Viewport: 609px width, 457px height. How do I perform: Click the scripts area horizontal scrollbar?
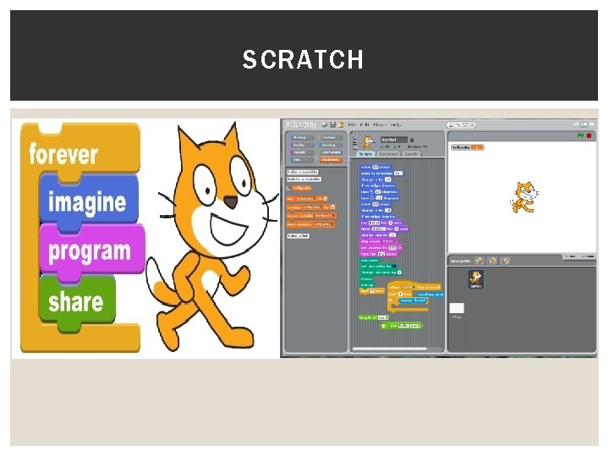(x=390, y=349)
